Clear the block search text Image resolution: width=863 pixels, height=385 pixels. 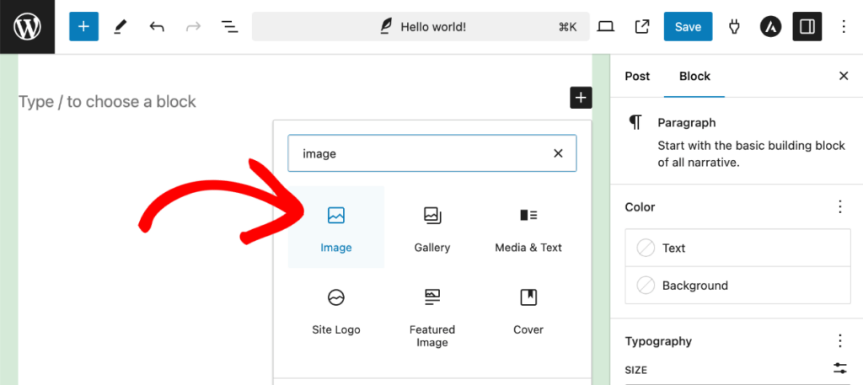click(558, 153)
